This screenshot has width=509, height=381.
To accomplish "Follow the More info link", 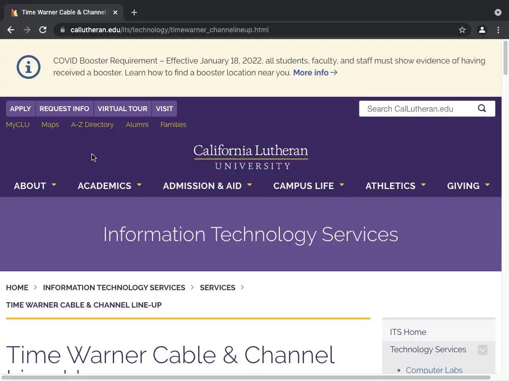I will tap(315, 72).
